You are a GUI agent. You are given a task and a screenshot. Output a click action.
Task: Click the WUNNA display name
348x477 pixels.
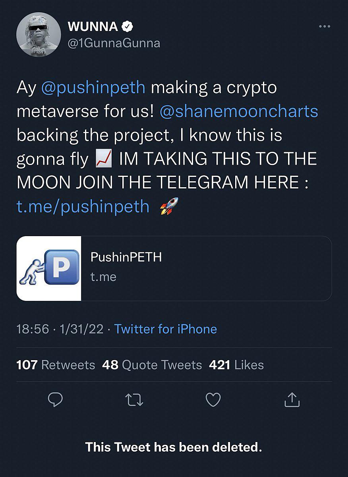(x=93, y=27)
